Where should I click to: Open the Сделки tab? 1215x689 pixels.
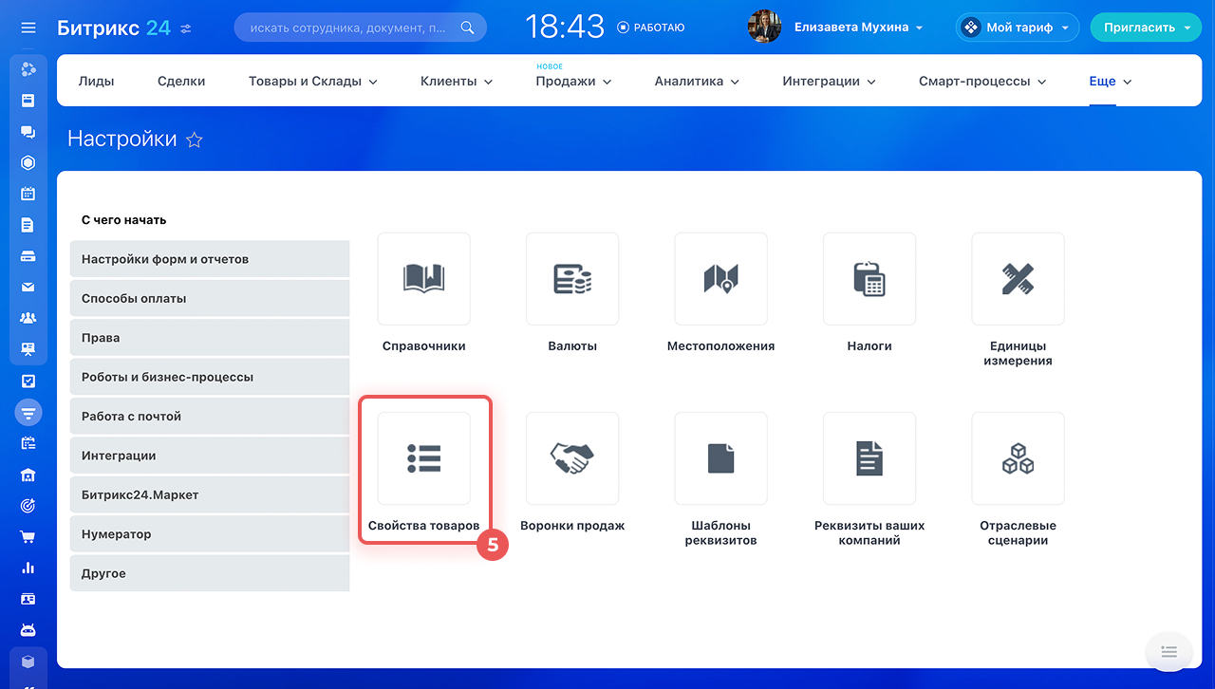tap(181, 82)
